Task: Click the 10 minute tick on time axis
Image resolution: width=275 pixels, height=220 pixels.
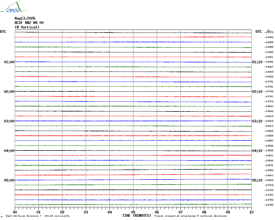Action: pyautogui.click(x=251, y=212)
